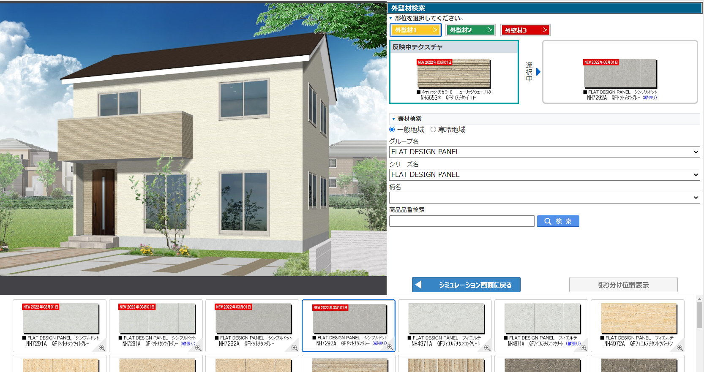704x372 pixels.
Task: Switch to the 外壁材2 tab
Action: (x=470, y=30)
